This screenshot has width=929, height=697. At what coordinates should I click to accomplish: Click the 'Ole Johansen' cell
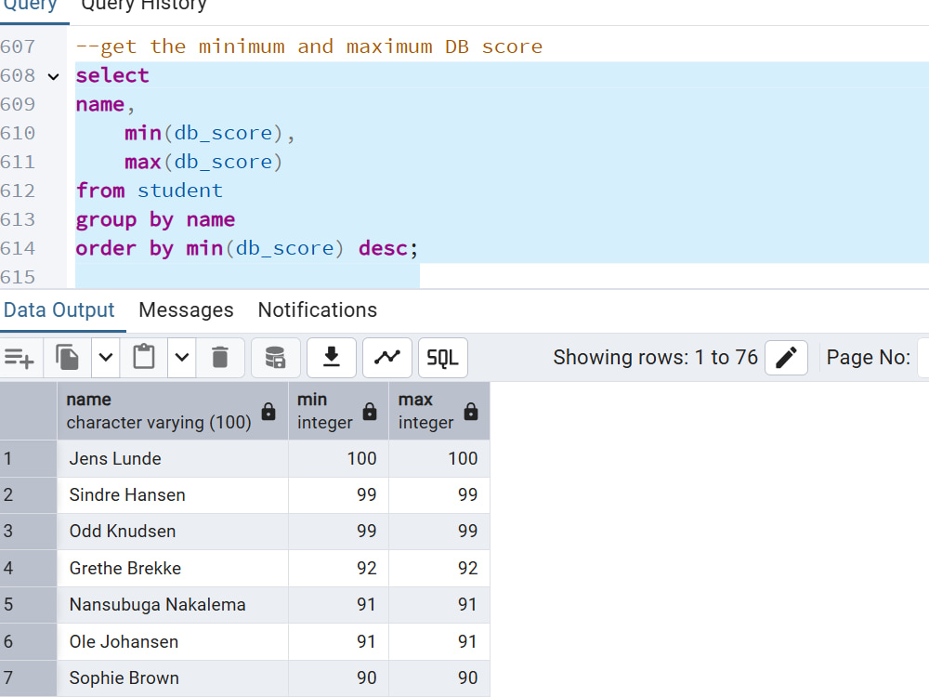tap(173, 642)
